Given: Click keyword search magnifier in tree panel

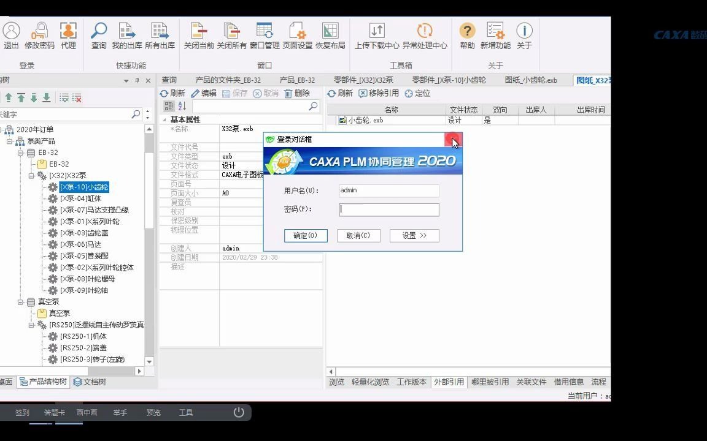Looking at the screenshot, I should (136, 114).
